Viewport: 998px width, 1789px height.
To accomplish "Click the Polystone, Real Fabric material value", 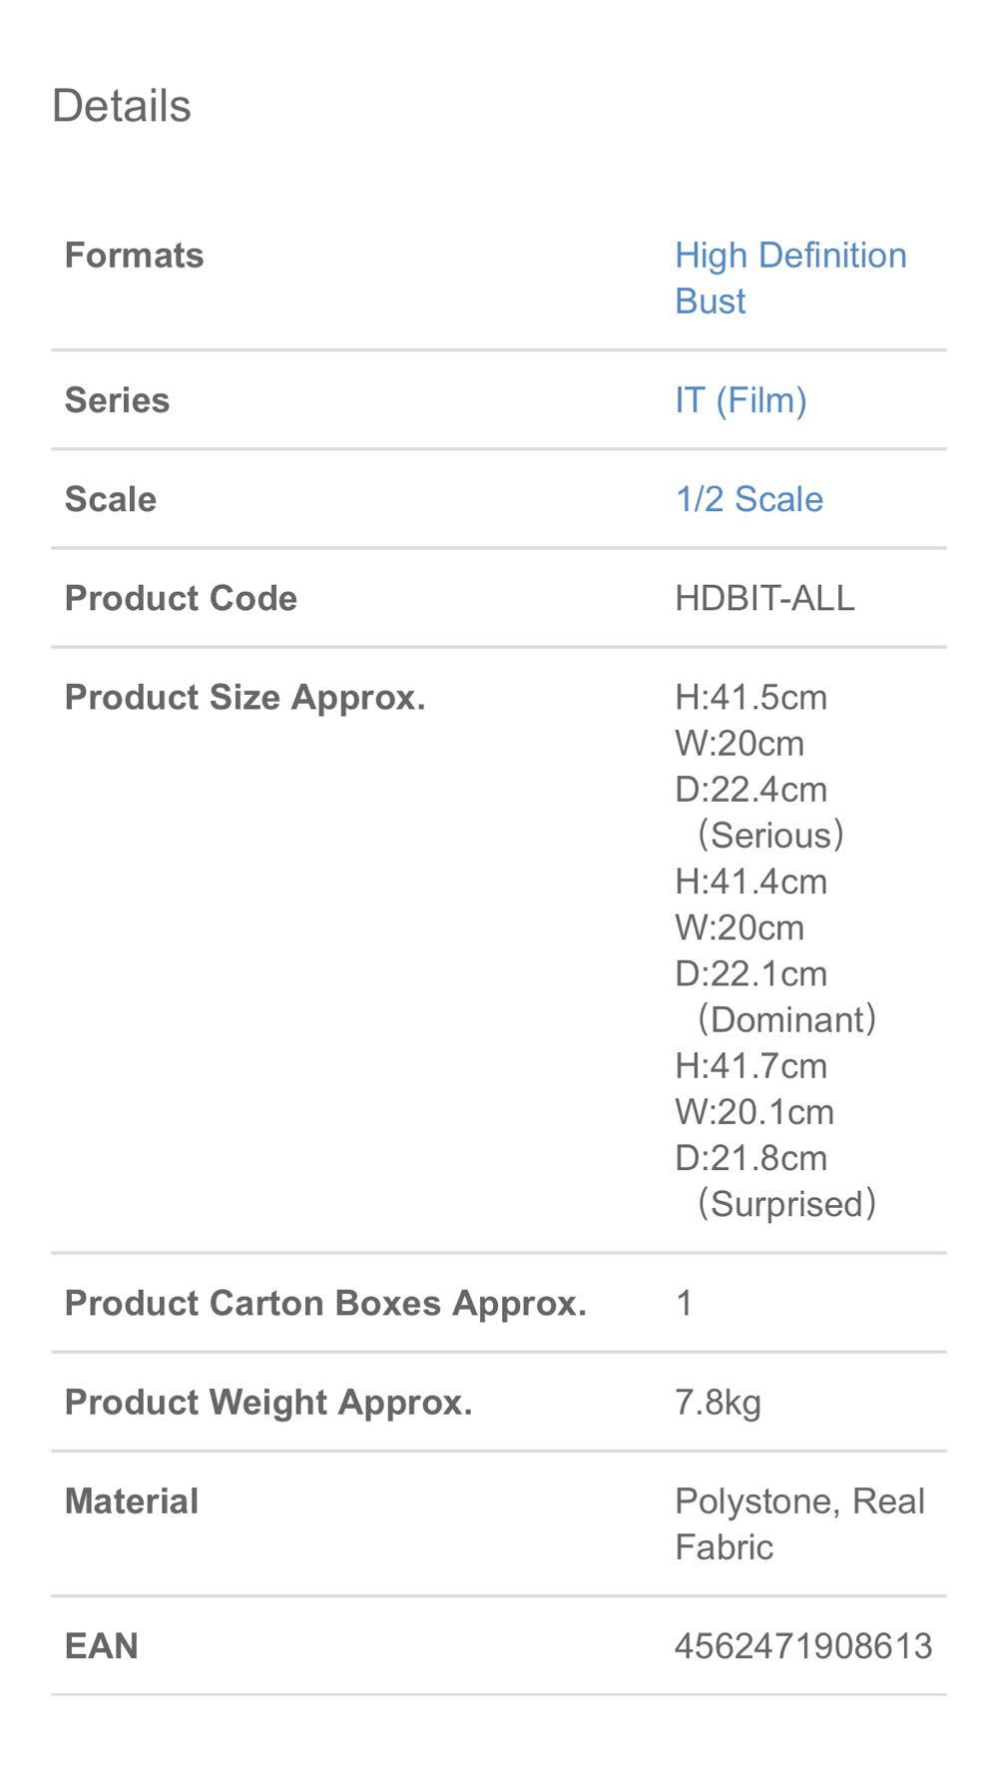I will (x=798, y=1523).
